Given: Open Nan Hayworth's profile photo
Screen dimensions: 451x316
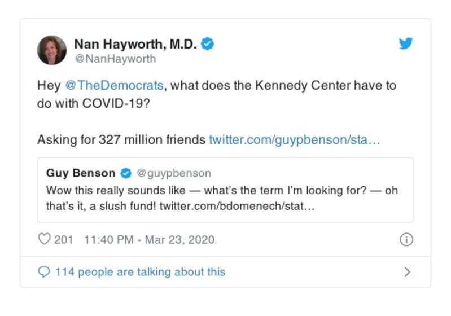Looking at the screenshot, I should click(52, 50).
